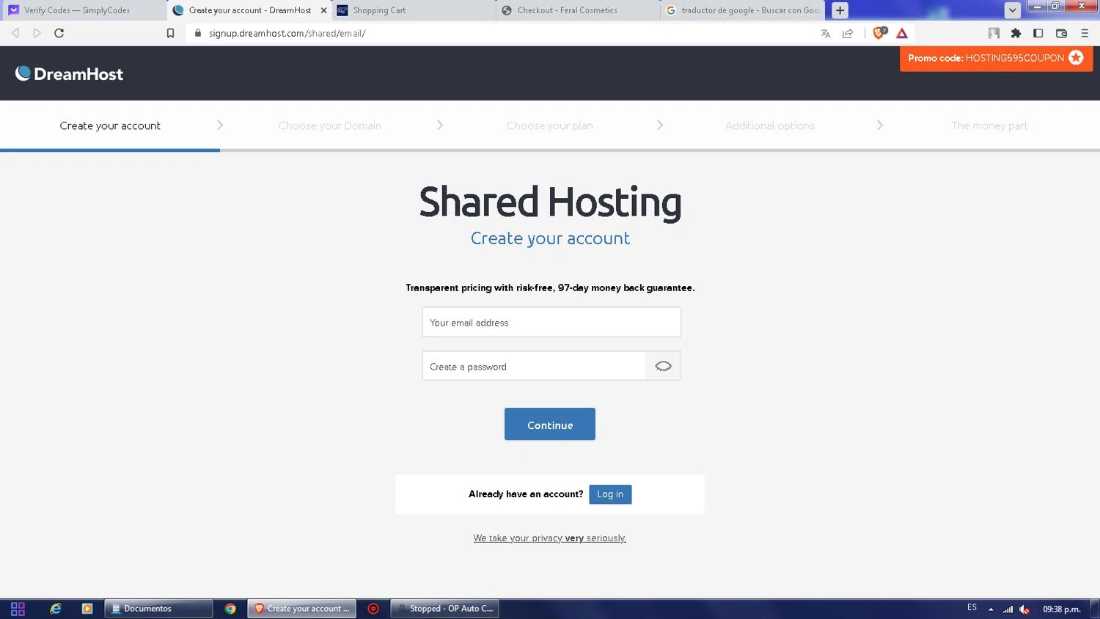Click the chevron after Create your account step
The width and height of the screenshot is (1100, 619).
[220, 125]
